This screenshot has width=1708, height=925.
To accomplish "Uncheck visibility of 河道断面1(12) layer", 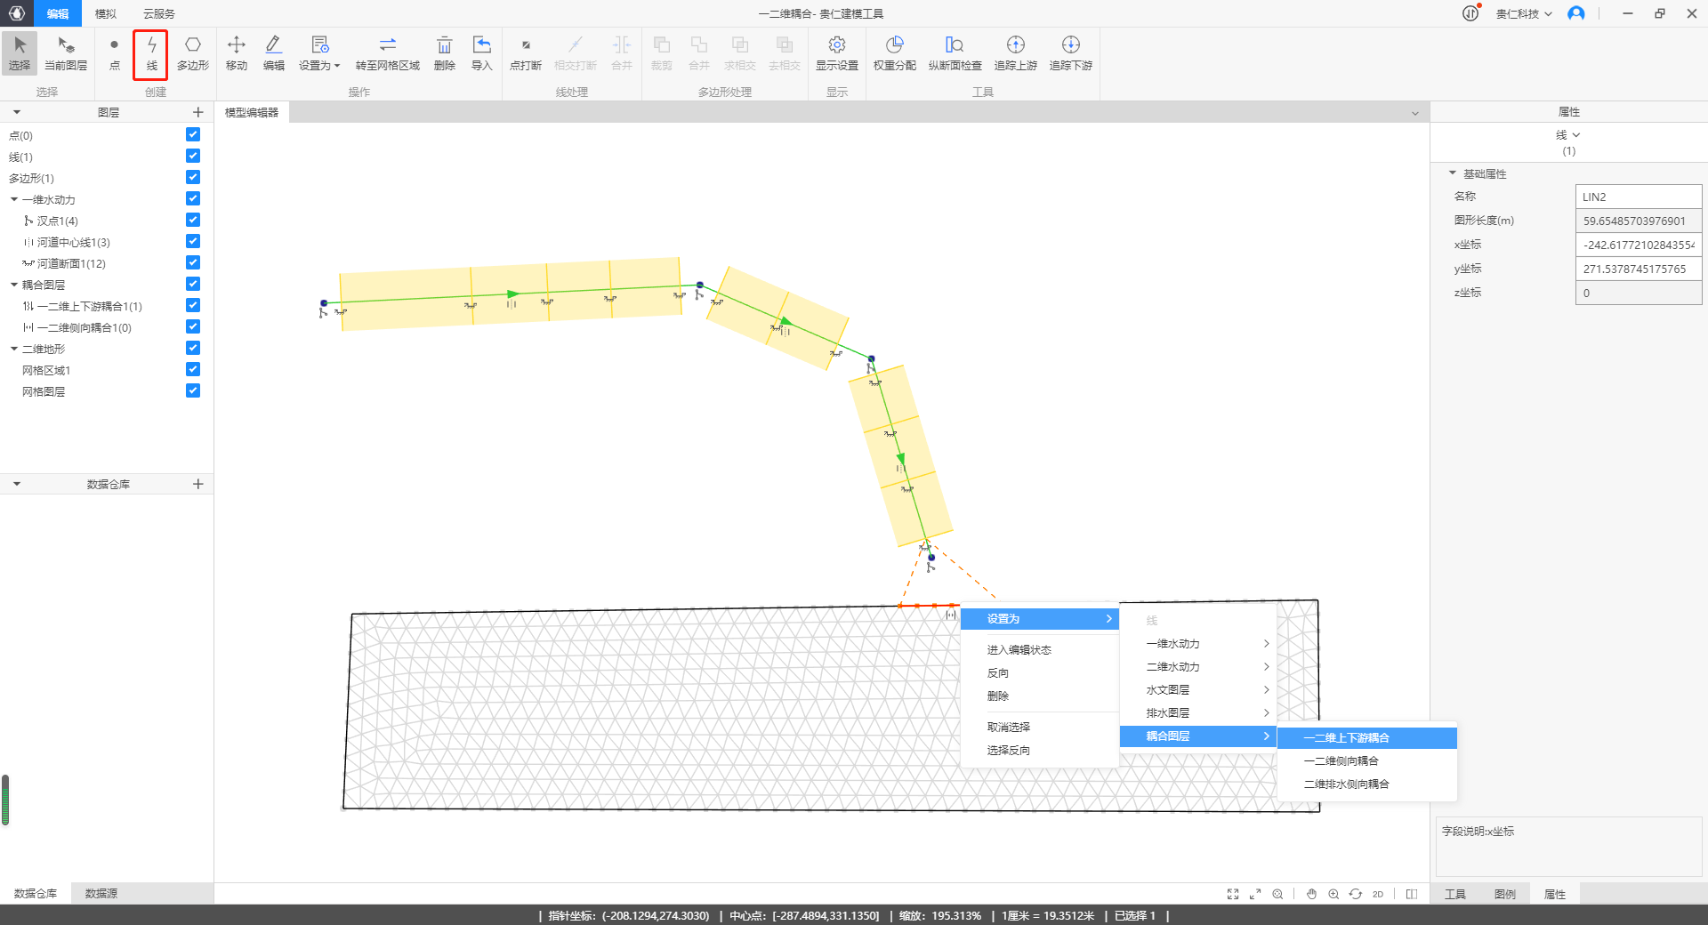I will pyautogui.click(x=193, y=263).
